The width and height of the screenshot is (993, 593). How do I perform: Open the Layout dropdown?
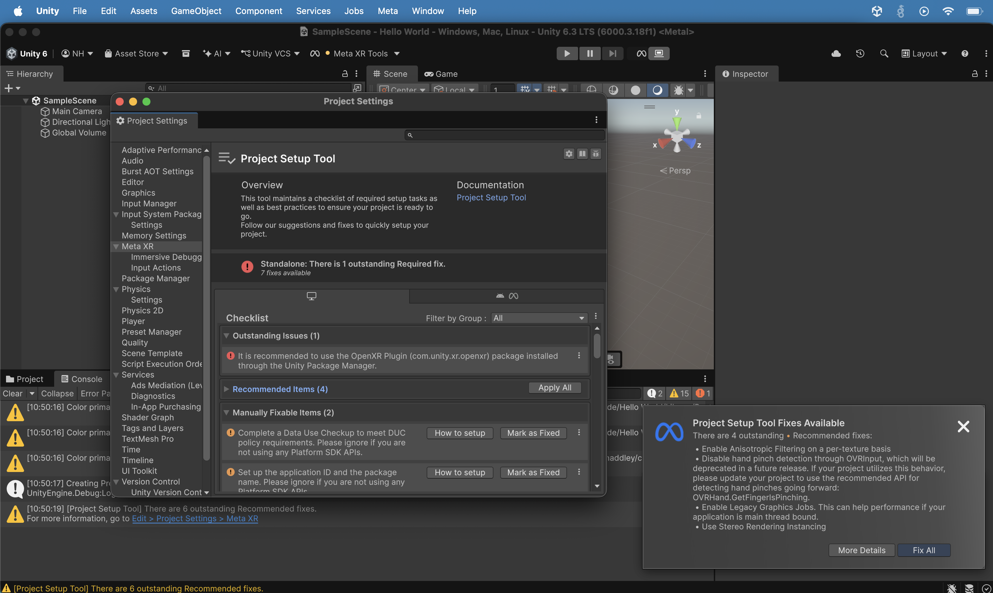coord(924,53)
